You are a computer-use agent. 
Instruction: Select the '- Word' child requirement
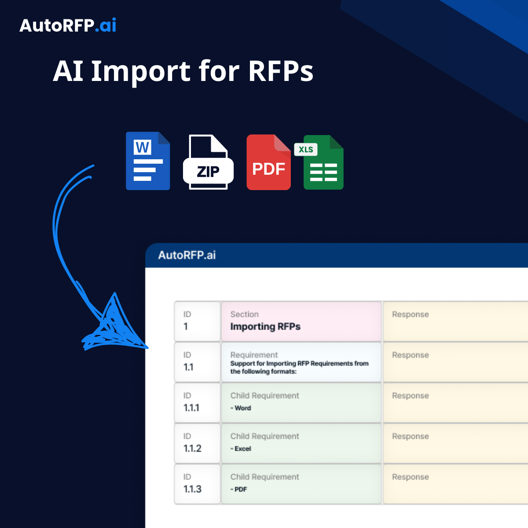click(x=301, y=403)
